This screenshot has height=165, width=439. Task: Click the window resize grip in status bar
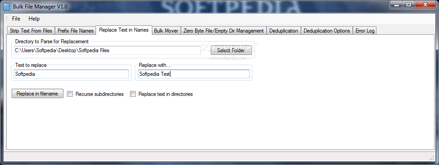point(431,158)
